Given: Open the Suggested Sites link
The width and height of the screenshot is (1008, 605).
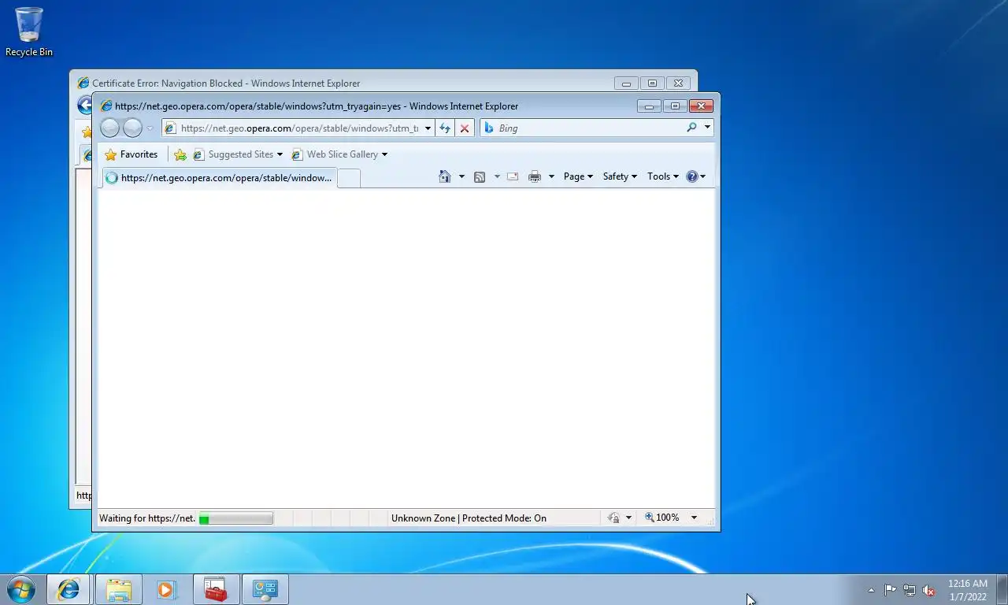Looking at the screenshot, I should 238,154.
